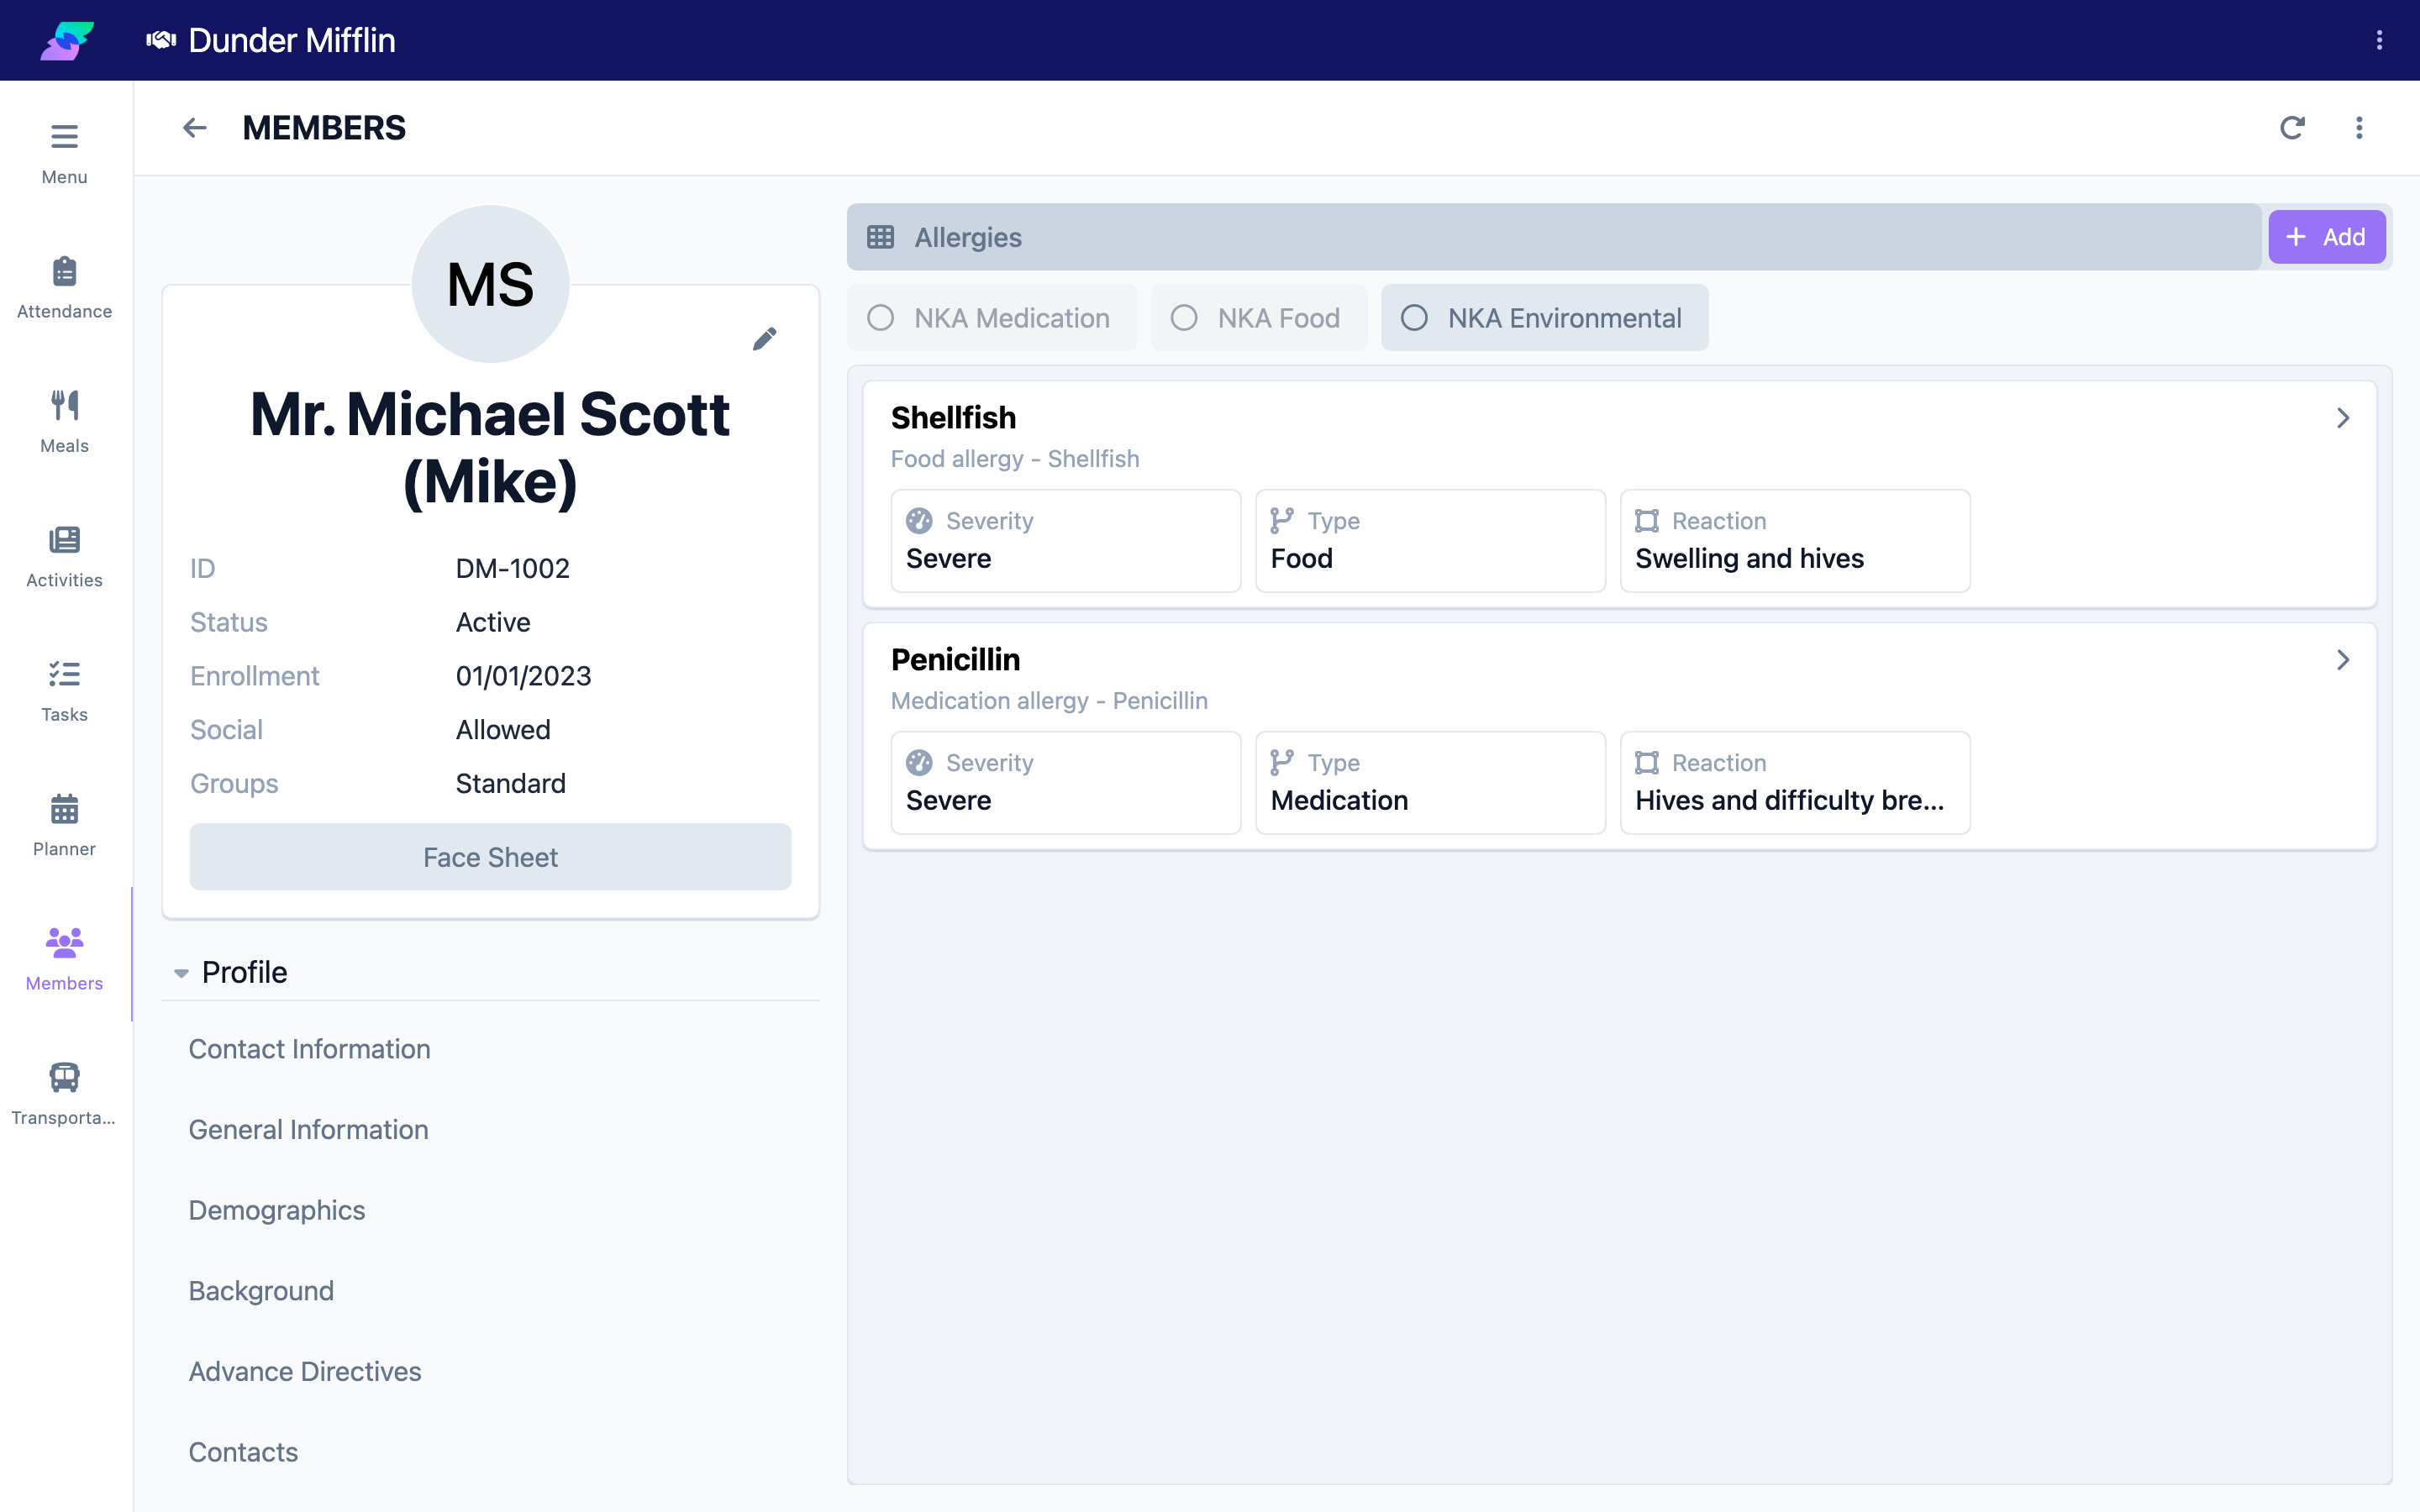Click the app logo in the top-left
The height and width of the screenshot is (1512, 2420).
pyautogui.click(x=67, y=40)
